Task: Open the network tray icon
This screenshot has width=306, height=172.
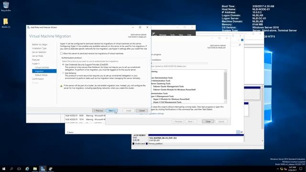Action: (x=282, y=169)
